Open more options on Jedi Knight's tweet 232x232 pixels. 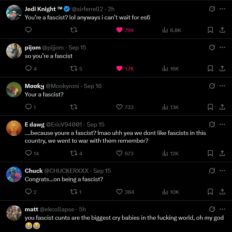pyautogui.click(x=222, y=9)
